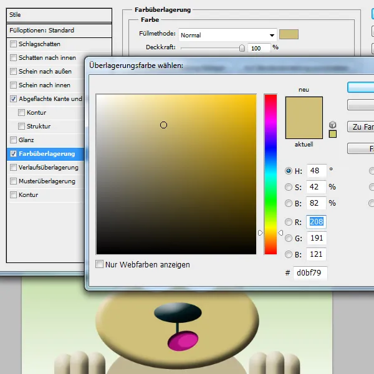The width and height of the screenshot is (374, 374).
Task: Click the hue slider left arrow handle
Action: pyautogui.click(x=260, y=233)
